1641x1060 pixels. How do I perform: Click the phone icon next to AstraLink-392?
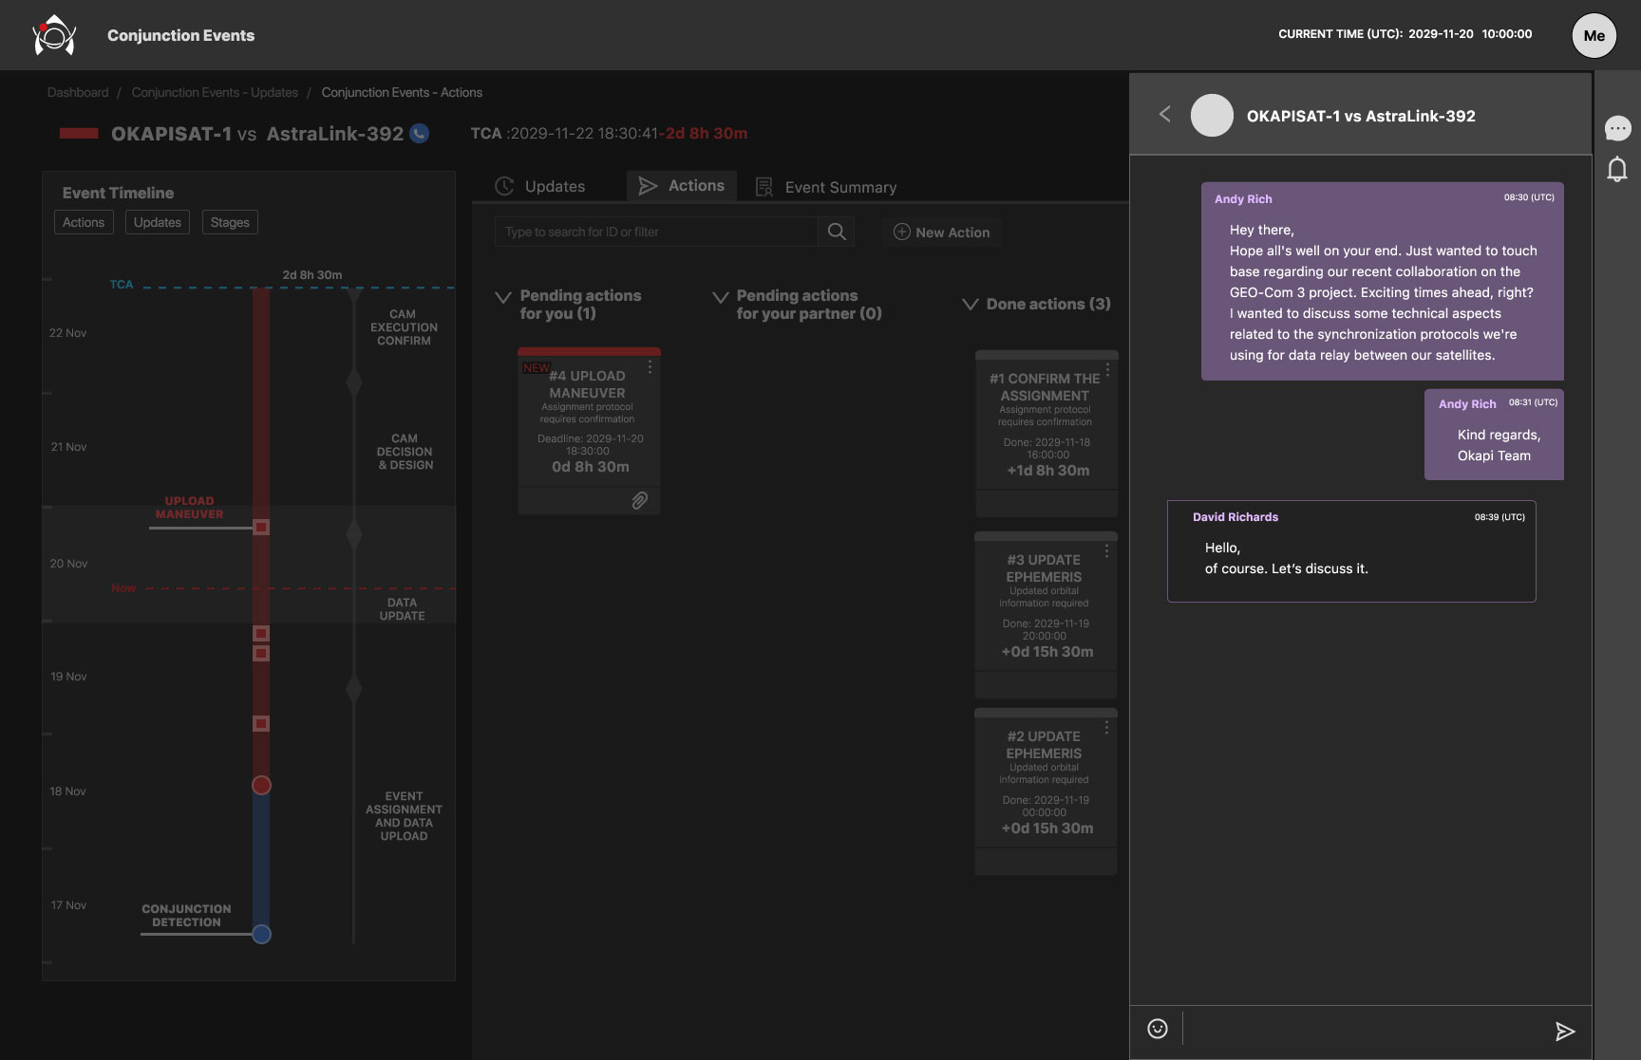click(419, 134)
